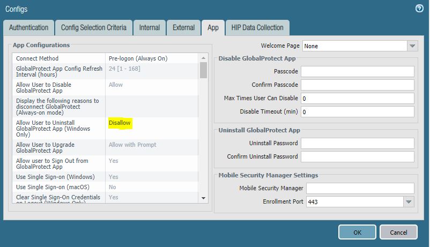
Task: Open the HIP Data Collection tab
Action: pos(257,28)
